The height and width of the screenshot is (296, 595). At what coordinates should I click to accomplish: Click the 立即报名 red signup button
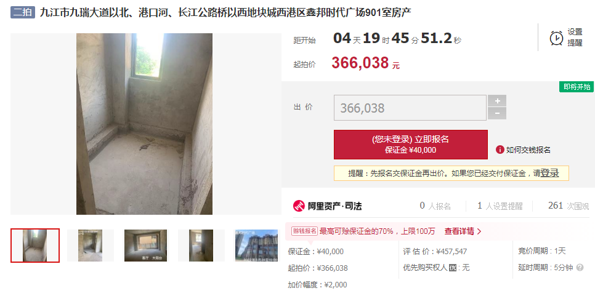tap(411, 145)
